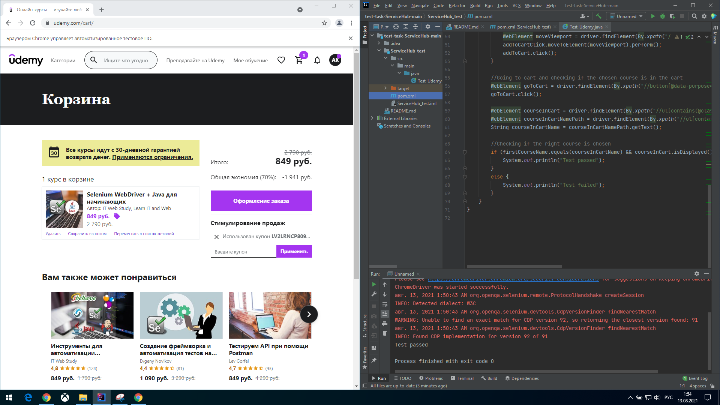Image resolution: width=720 pixels, height=405 pixels.
Task: Open Udemy wishlist heart icon
Action: coord(281,60)
